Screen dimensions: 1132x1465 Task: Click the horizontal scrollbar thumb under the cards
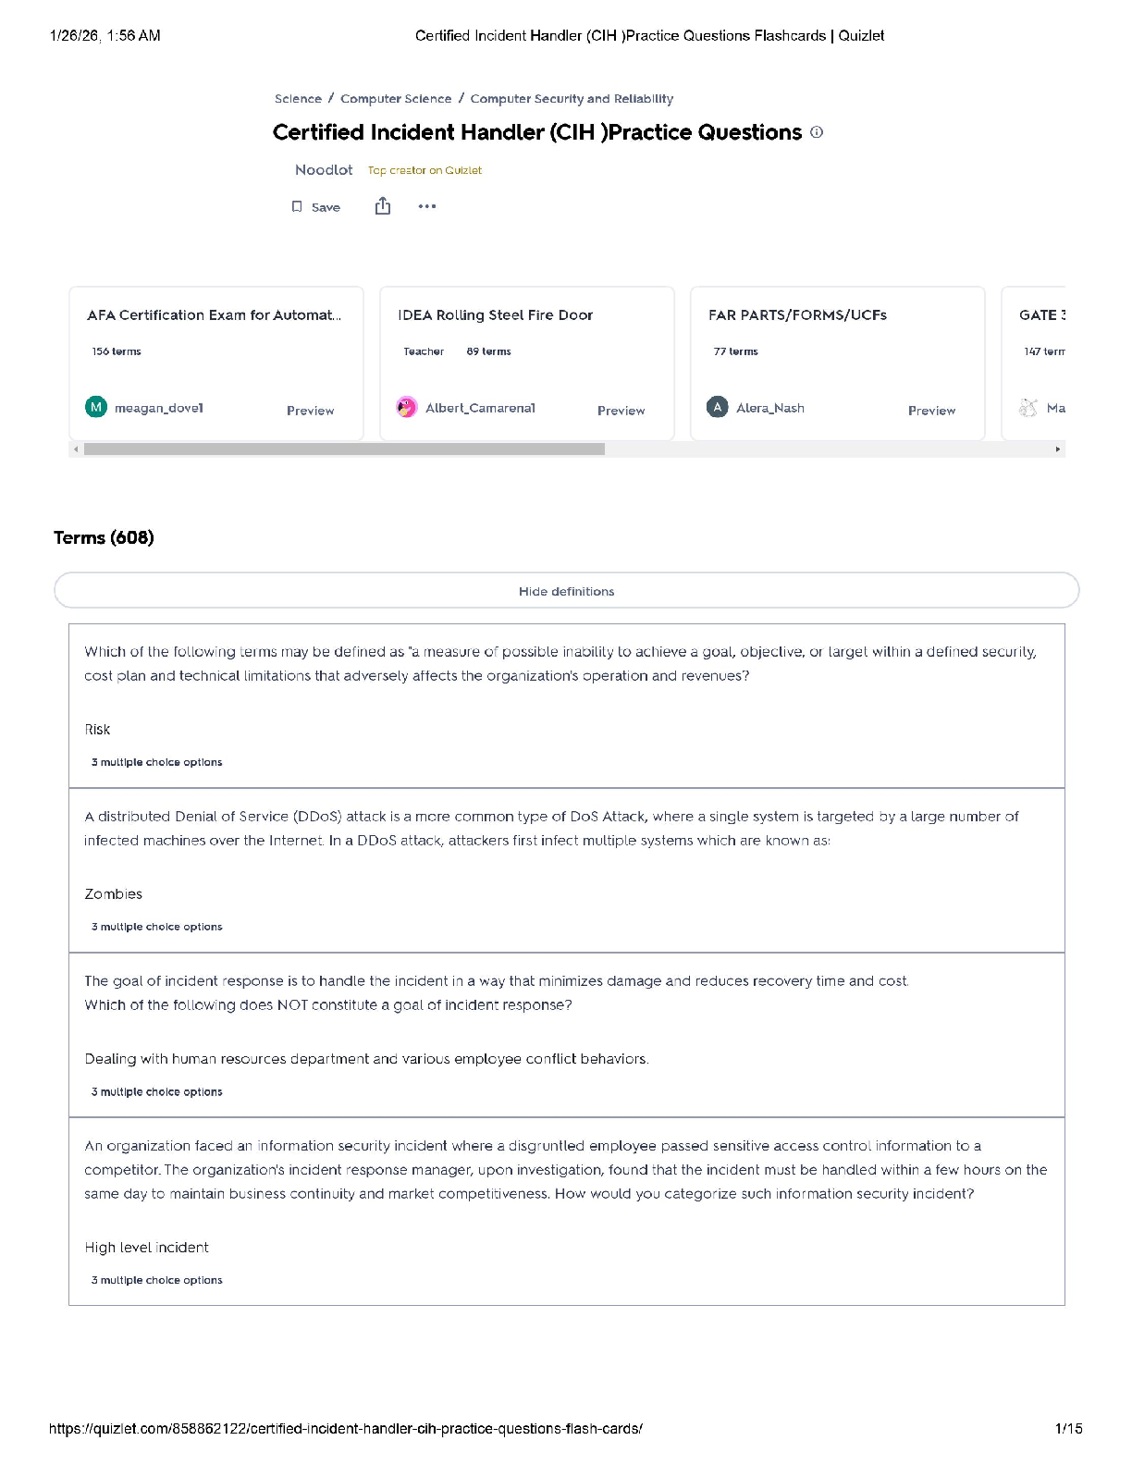click(x=344, y=449)
